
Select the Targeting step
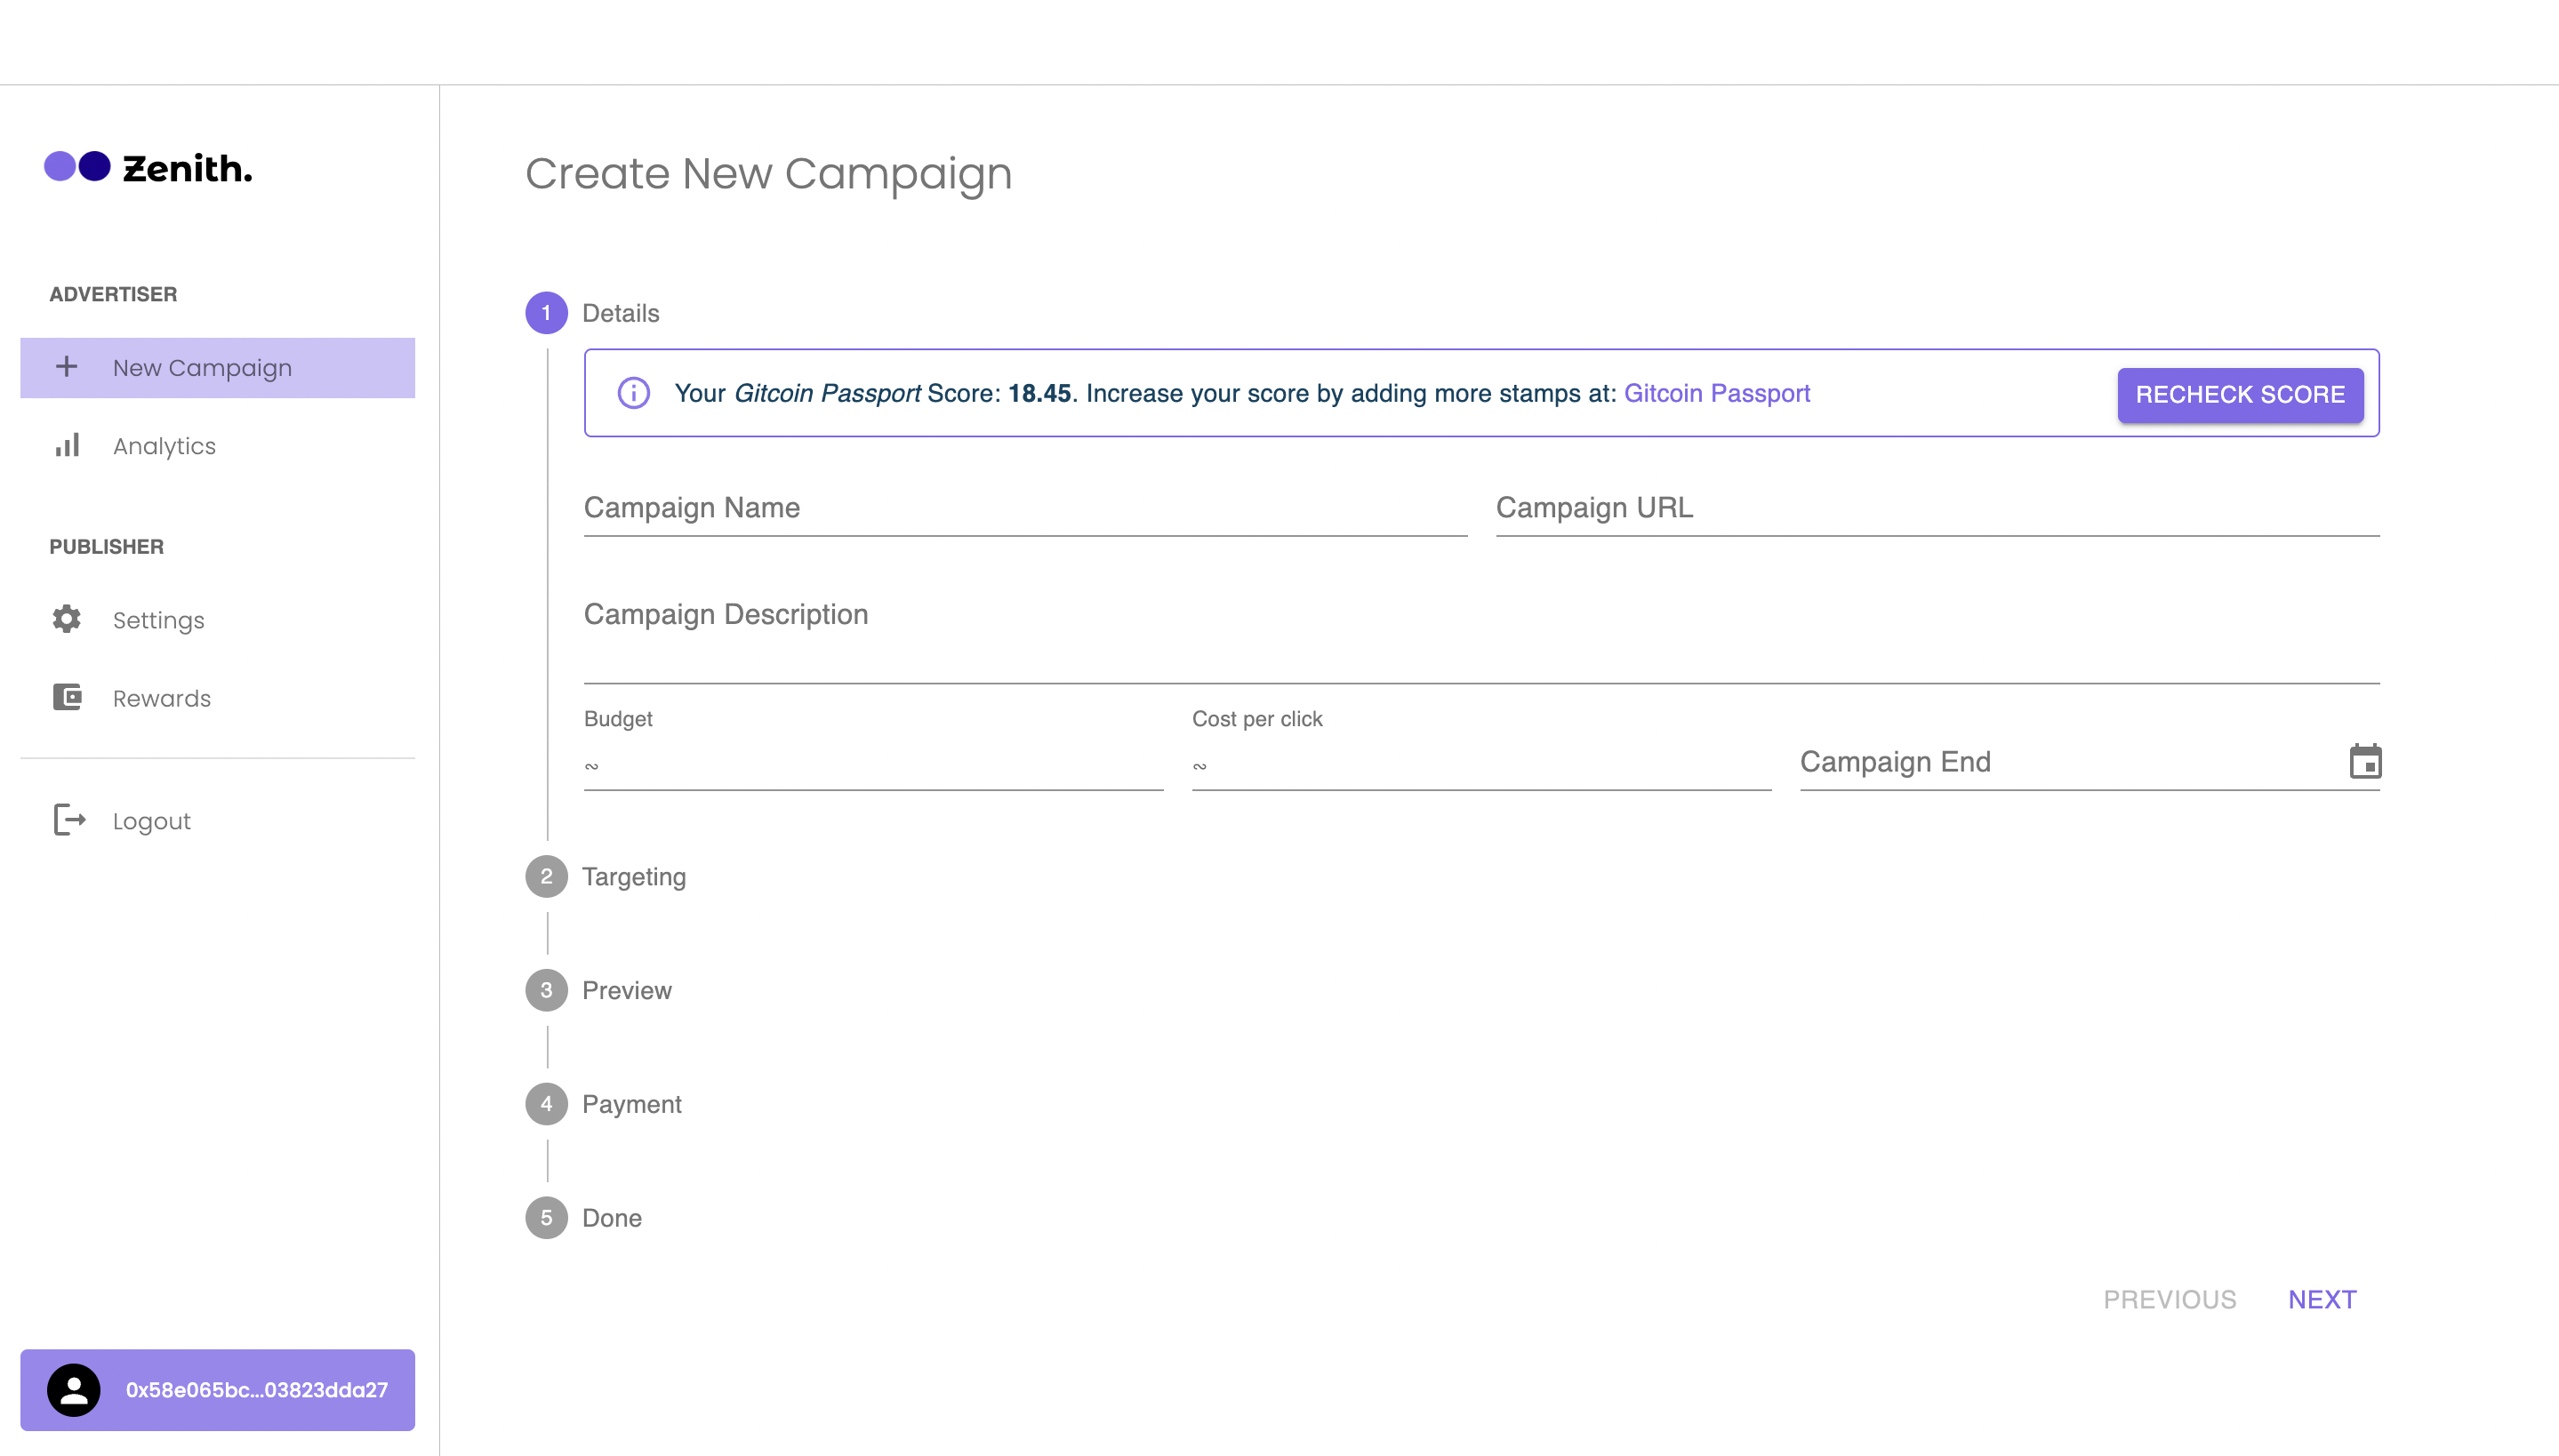tap(634, 876)
